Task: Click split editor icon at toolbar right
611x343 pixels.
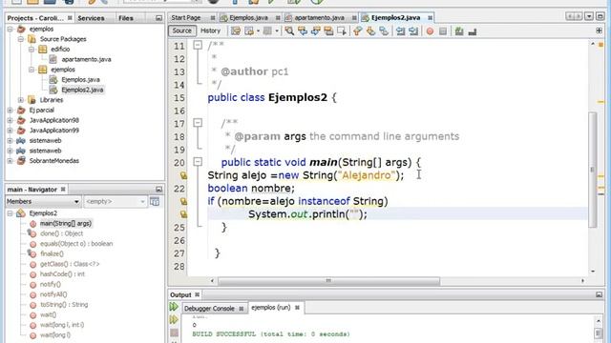Action: pos(599,30)
